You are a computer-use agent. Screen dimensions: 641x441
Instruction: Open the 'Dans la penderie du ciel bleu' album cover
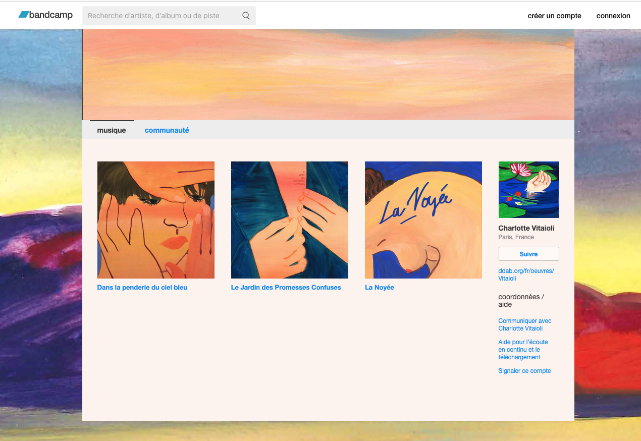[156, 220]
